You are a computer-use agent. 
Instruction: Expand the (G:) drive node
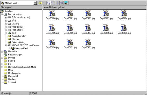6,33
